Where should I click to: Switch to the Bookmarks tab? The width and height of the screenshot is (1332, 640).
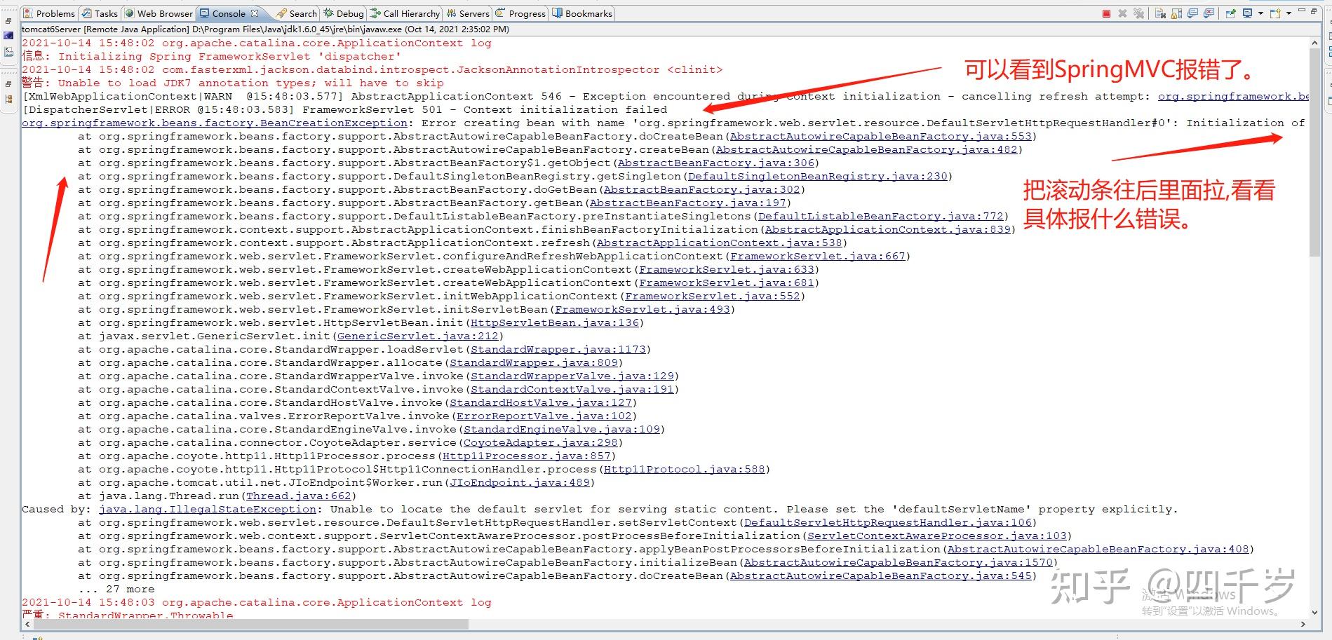pyautogui.click(x=583, y=13)
